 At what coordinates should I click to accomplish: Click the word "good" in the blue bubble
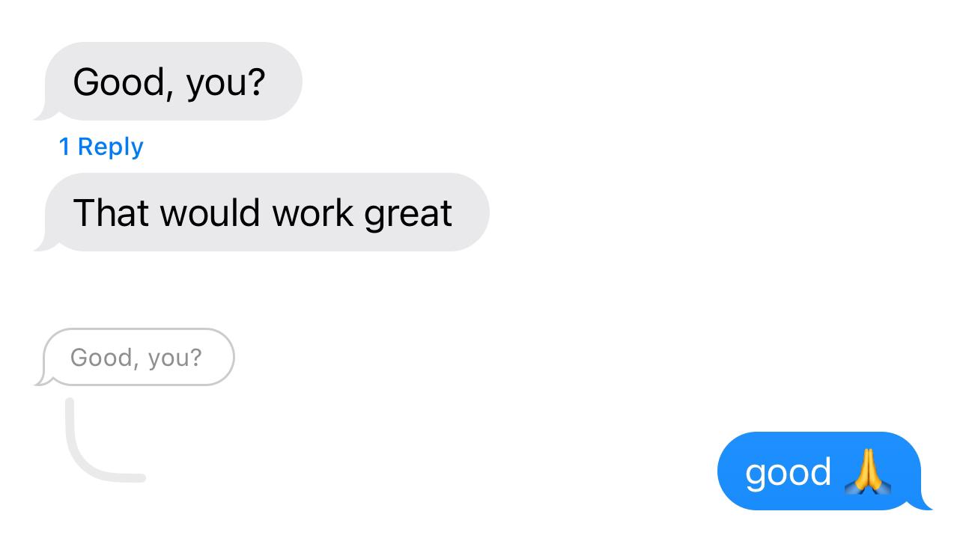coord(788,473)
